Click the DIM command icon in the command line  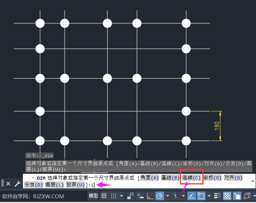point(27,178)
